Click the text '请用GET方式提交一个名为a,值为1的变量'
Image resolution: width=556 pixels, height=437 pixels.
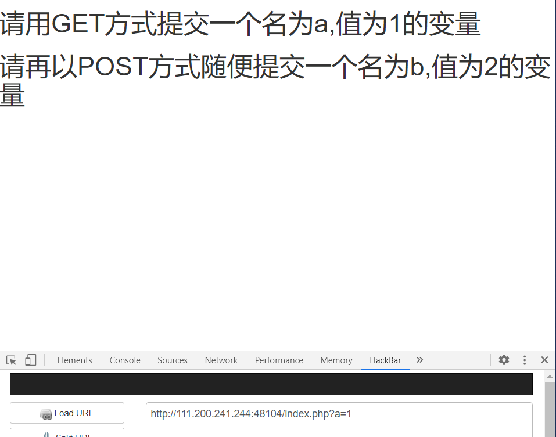coord(241,24)
